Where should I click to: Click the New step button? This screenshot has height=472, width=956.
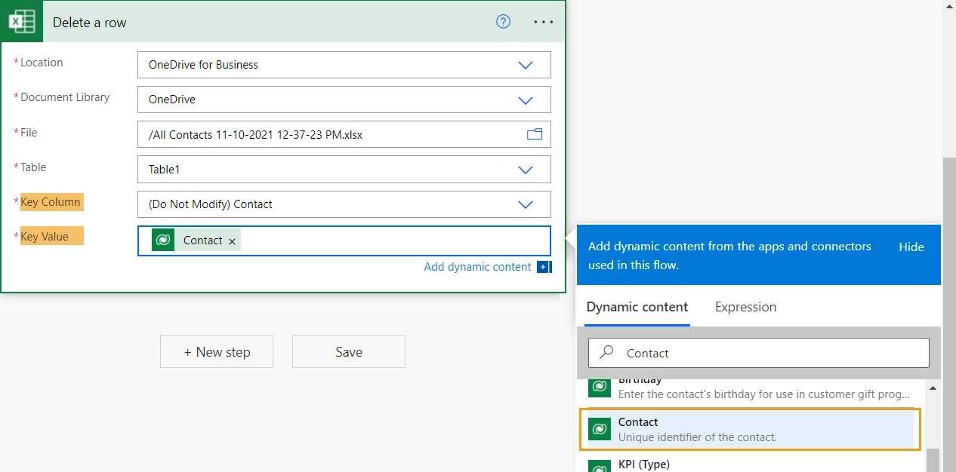tap(217, 351)
